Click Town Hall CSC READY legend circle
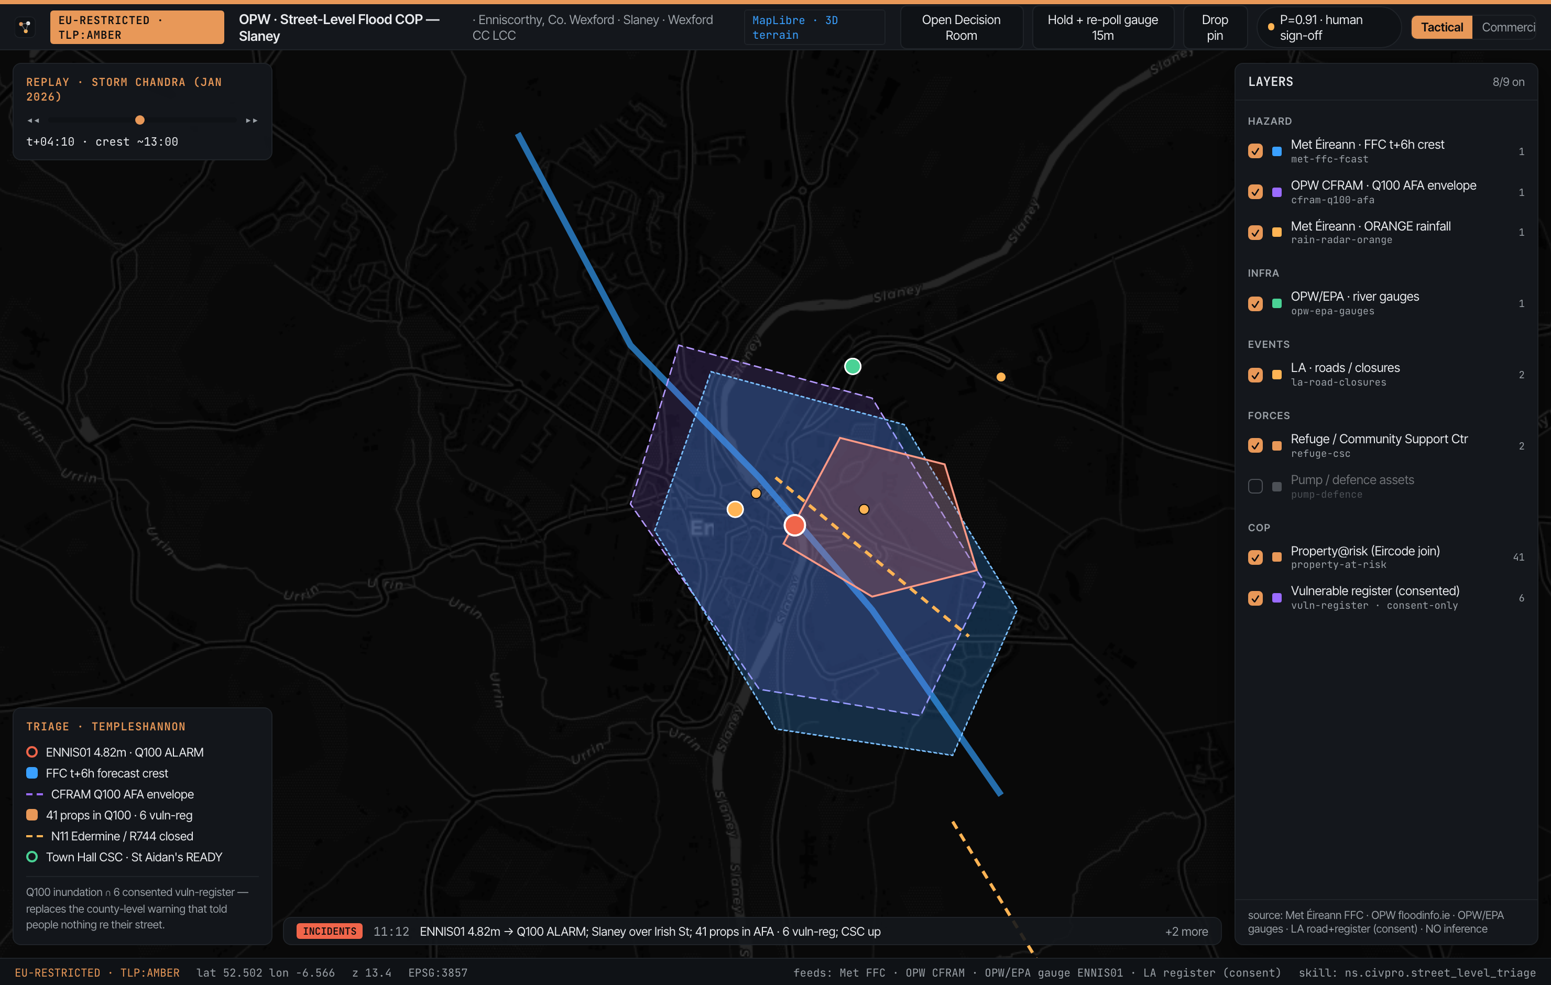The height and width of the screenshot is (985, 1551). (31, 857)
